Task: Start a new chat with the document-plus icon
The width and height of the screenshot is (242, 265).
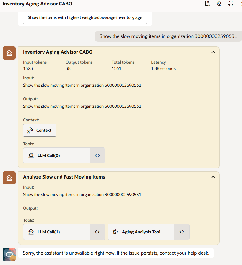Action: 207,3
